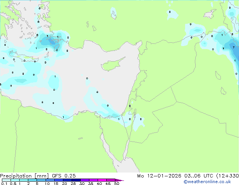This screenshot has width=239, height=185.
Task: Click the "12-01-2026" forecast date text
Action: click(x=164, y=176)
